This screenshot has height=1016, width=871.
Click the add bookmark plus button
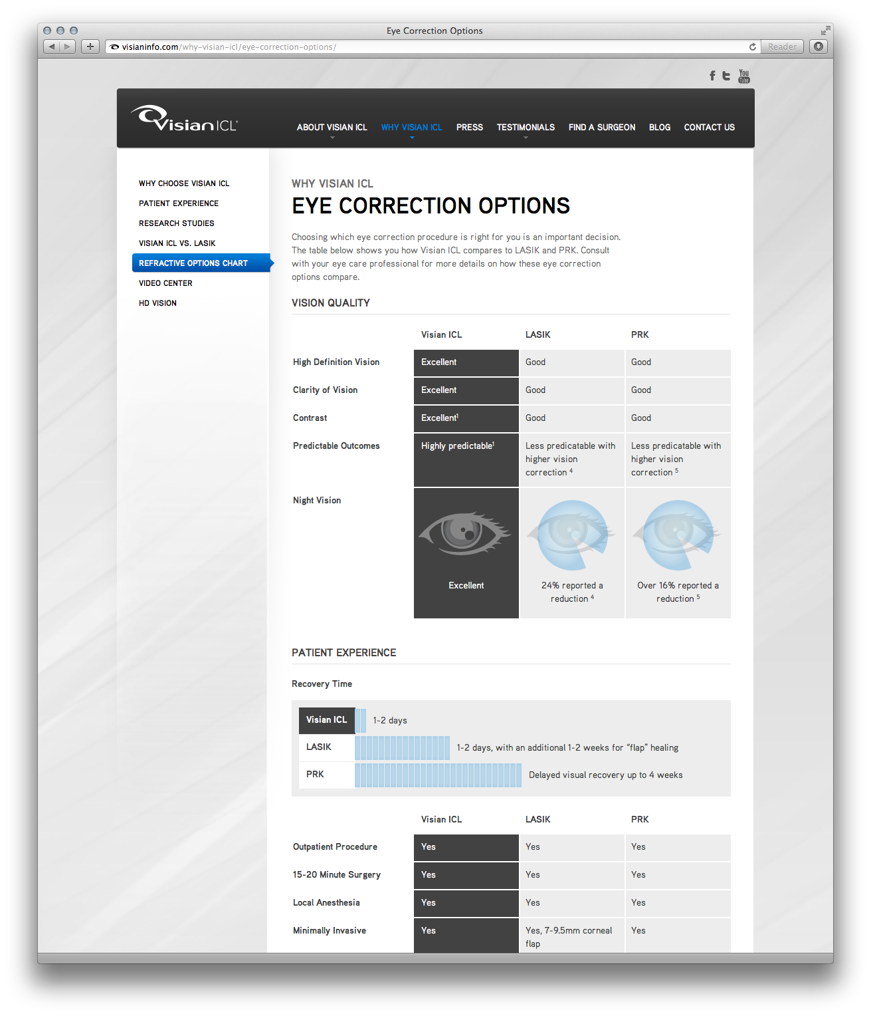coord(90,47)
